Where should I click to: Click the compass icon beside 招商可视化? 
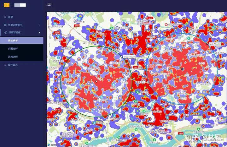[6, 32]
